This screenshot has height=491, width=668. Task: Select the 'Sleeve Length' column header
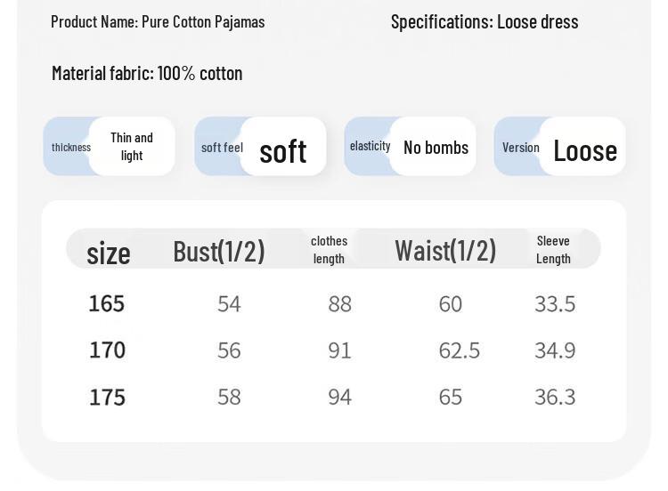(x=553, y=250)
